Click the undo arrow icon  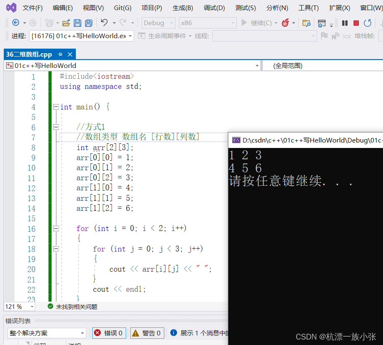[x=104, y=23]
